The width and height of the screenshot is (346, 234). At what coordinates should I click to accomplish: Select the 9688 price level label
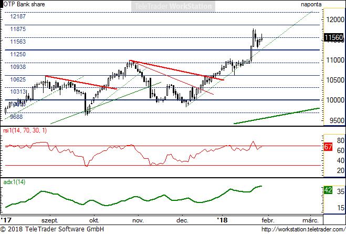16,117
